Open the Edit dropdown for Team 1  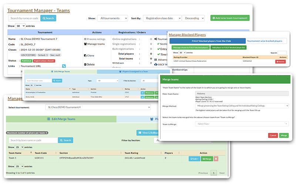point(194,158)
